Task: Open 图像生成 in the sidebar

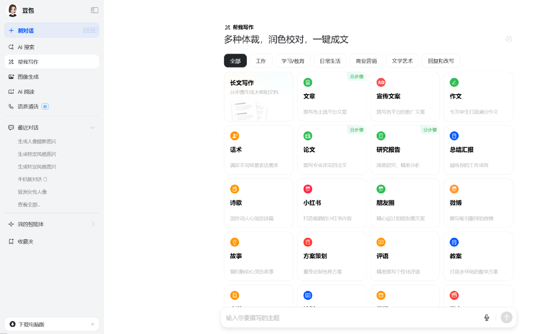Action: (x=52, y=77)
